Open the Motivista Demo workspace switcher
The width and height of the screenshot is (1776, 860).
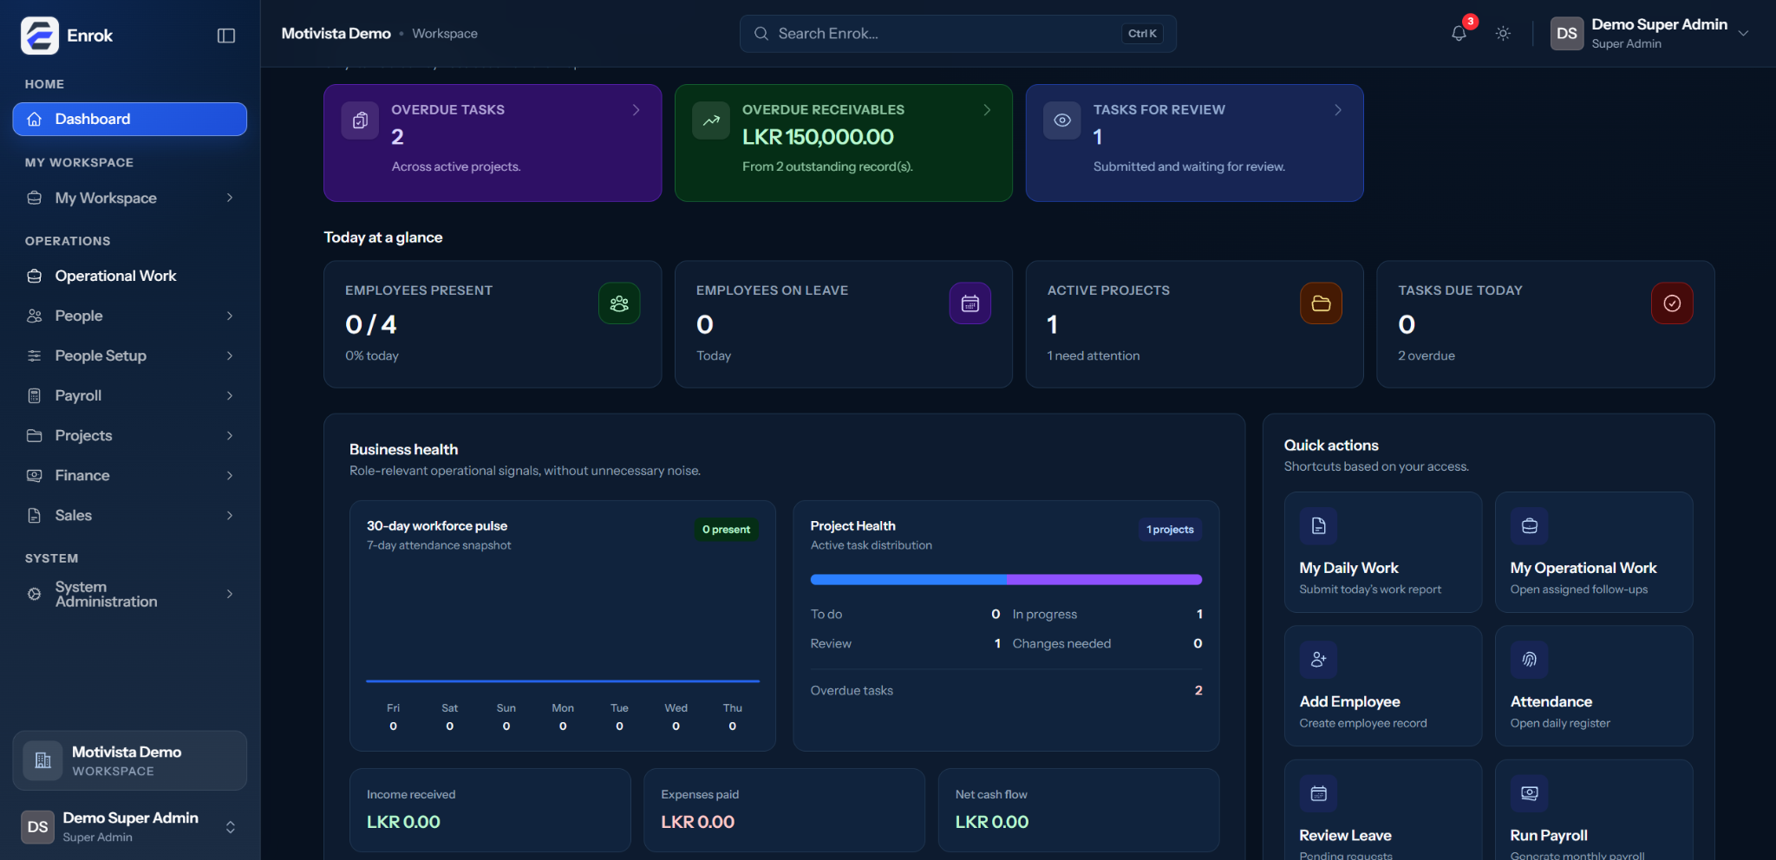(130, 760)
